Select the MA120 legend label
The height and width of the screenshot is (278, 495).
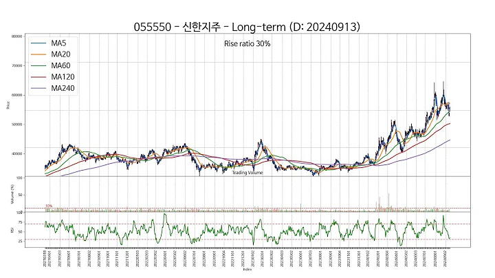[63, 77]
